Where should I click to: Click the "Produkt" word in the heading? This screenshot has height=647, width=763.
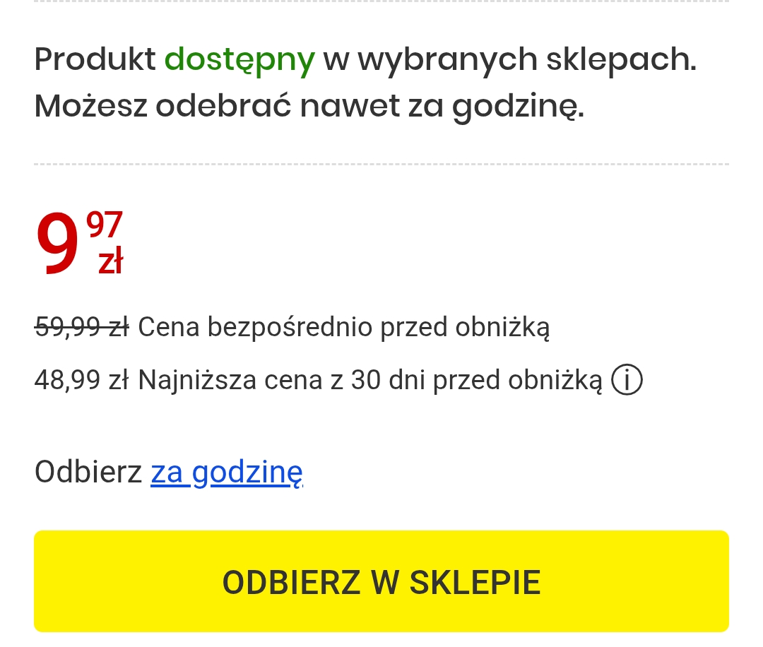point(95,60)
